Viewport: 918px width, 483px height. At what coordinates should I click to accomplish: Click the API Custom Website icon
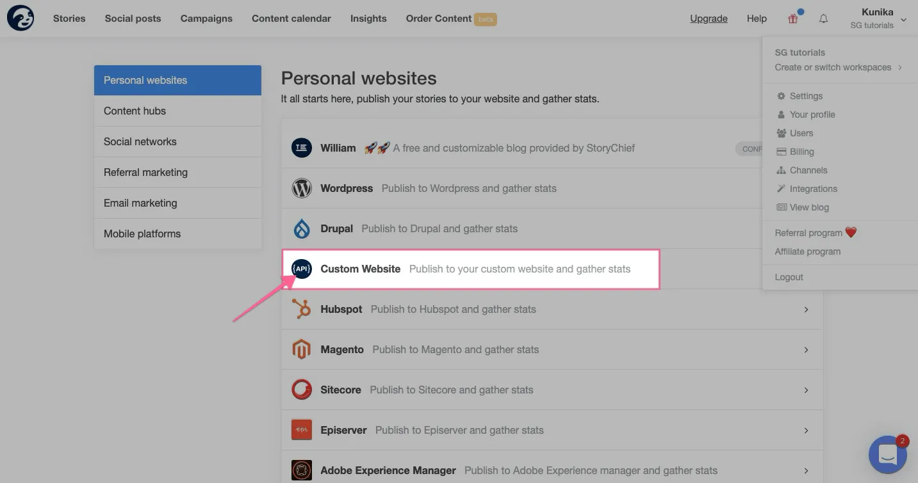click(x=302, y=269)
